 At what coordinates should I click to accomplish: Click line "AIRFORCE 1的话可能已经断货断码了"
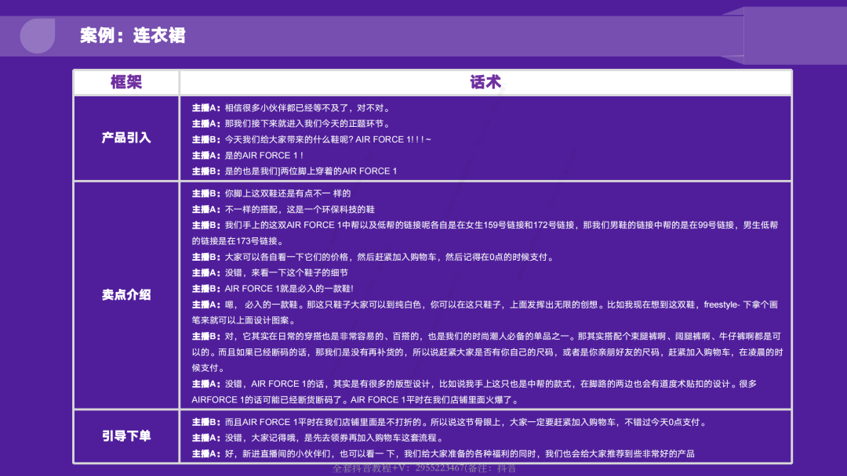coord(357,400)
